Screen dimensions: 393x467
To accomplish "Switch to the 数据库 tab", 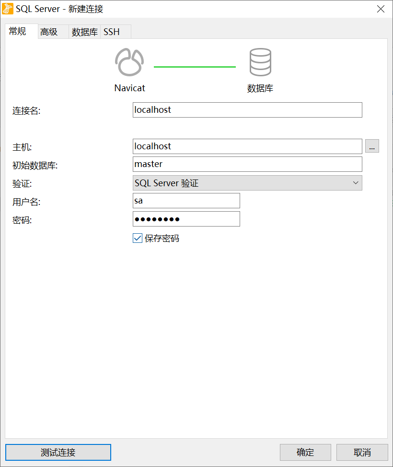I will tap(84, 32).
